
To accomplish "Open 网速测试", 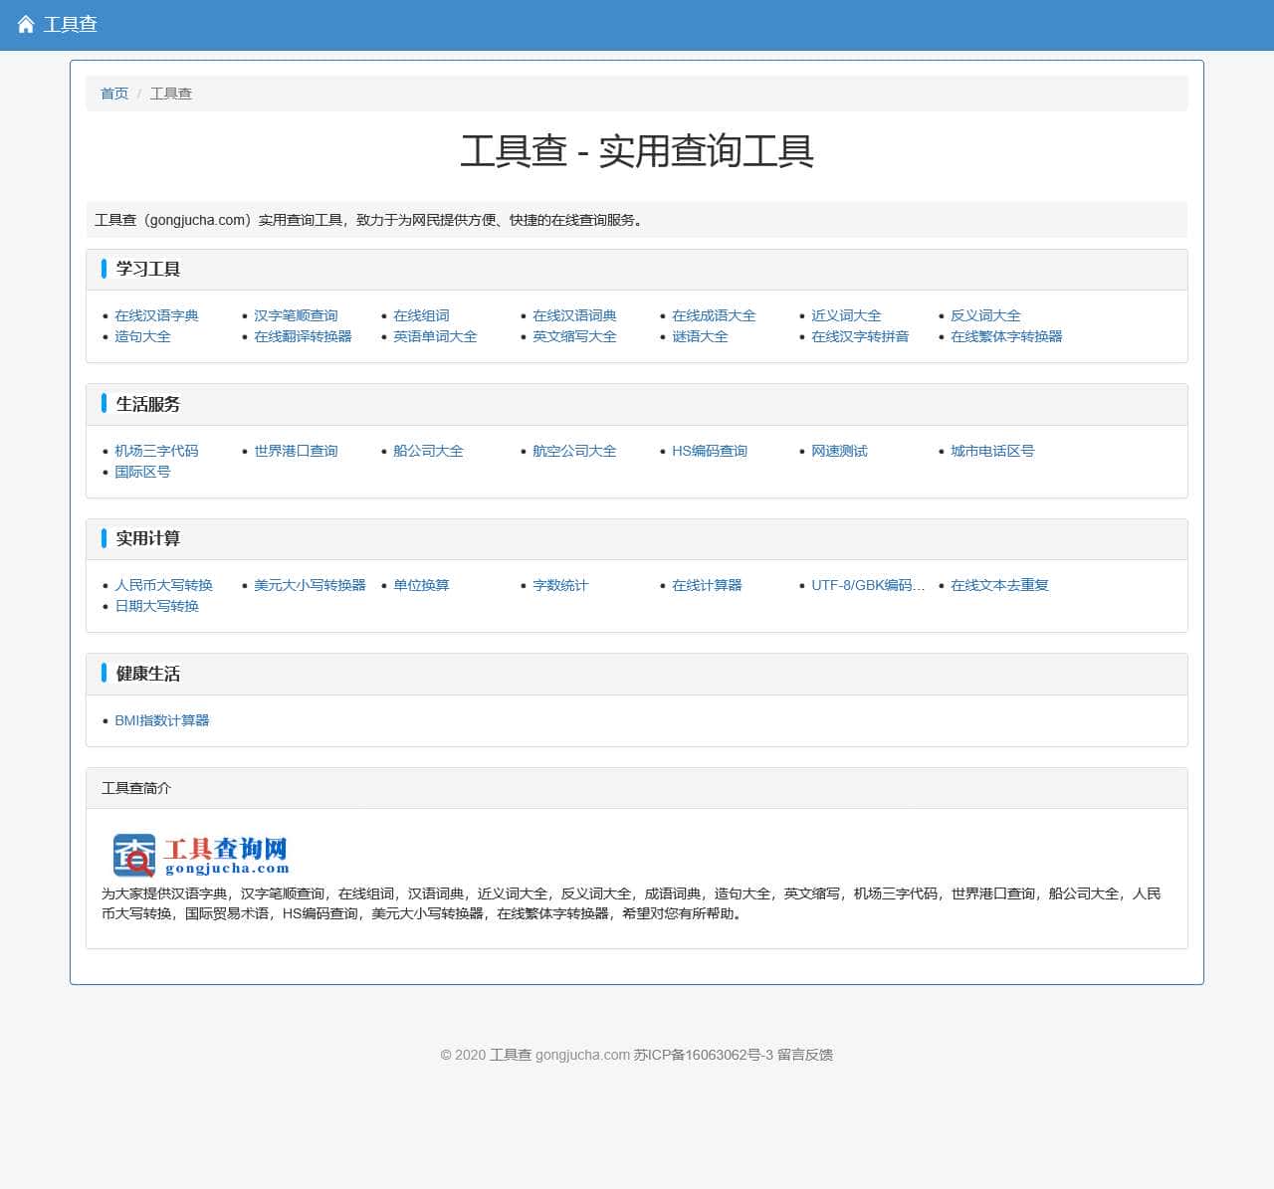I will tap(839, 451).
